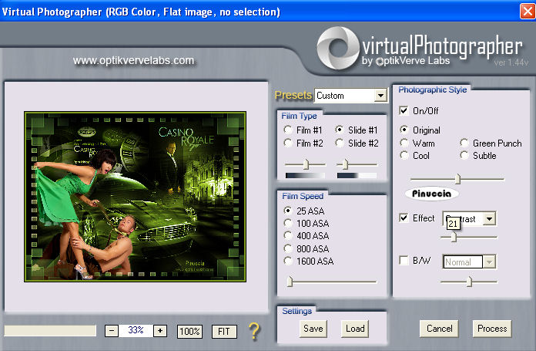The image size is (536, 351).
Task: Click the left Film Type slider handle
Action: point(307,164)
